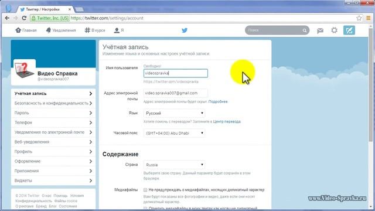Open a new tab beside the Твиттер / Настройки tab
Image resolution: width=375 pixels, height=211 pixels.
click(x=79, y=9)
